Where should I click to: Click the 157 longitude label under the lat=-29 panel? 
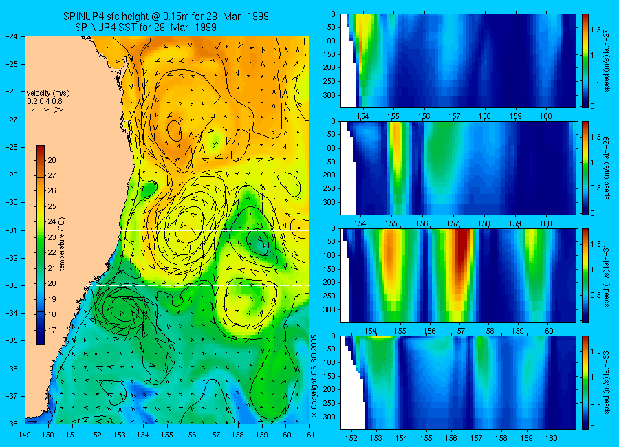(453, 224)
